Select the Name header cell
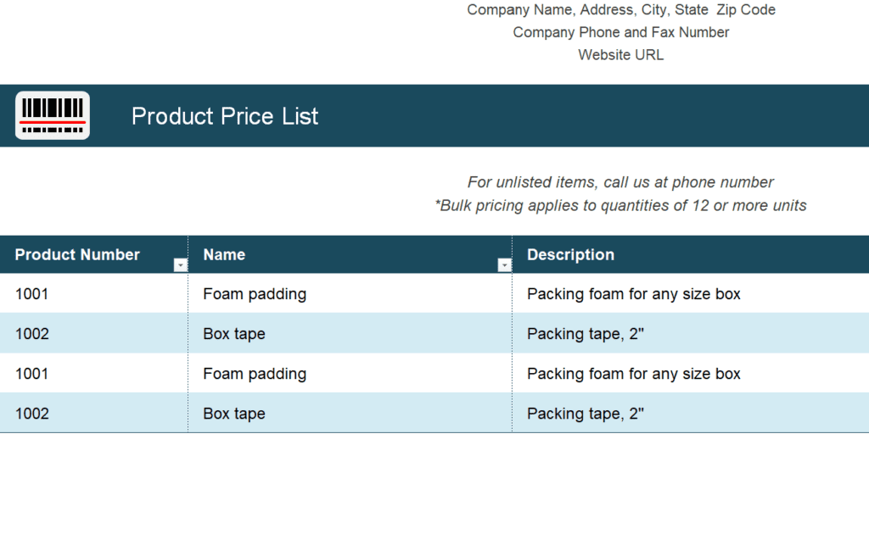This screenshot has height=534, width=869. click(x=350, y=254)
